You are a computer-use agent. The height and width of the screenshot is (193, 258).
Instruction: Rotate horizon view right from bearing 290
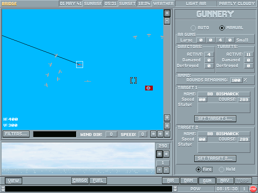click(166, 154)
